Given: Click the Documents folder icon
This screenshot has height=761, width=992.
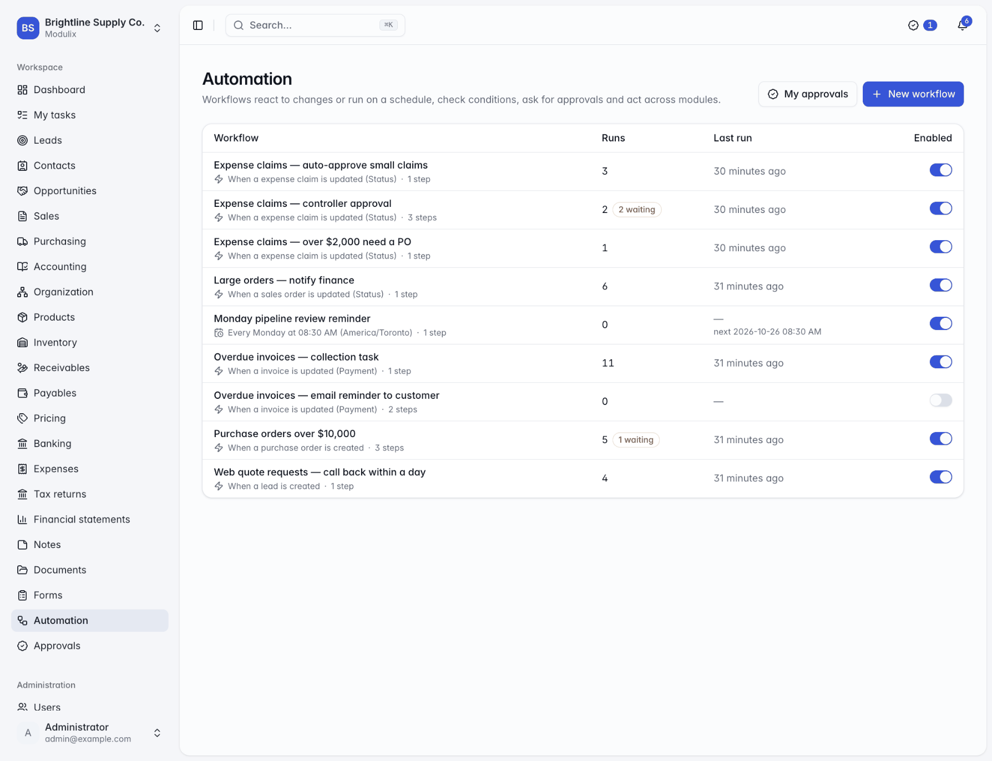Looking at the screenshot, I should click(22, 570).
